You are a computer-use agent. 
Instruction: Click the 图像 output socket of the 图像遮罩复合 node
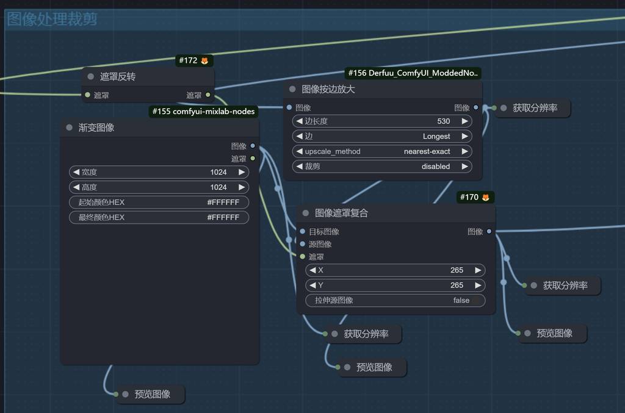[489, 232]
